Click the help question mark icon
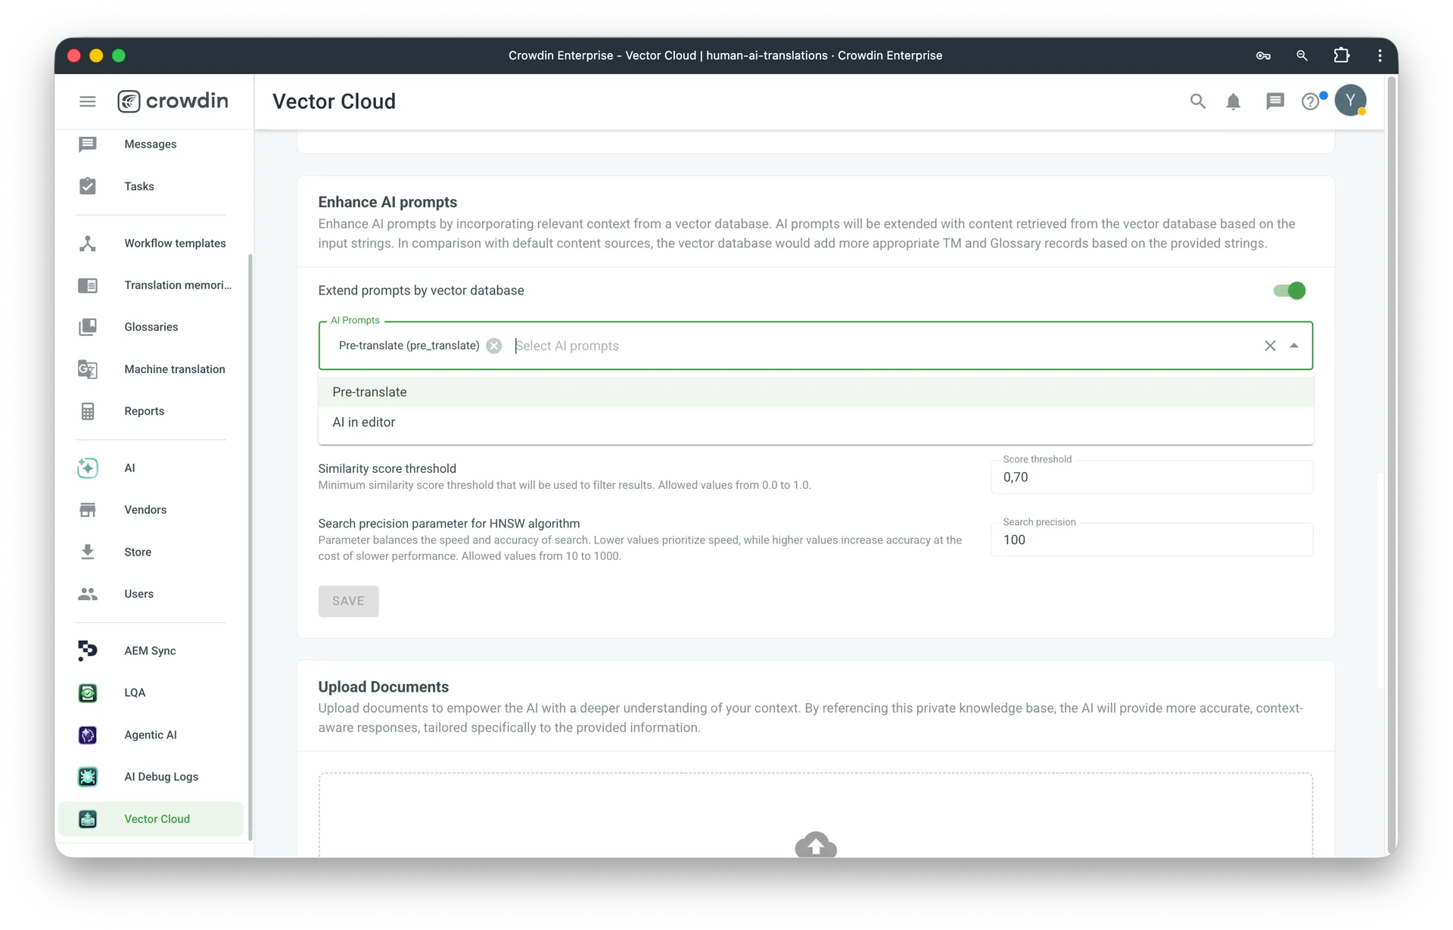 [1310, 101]
